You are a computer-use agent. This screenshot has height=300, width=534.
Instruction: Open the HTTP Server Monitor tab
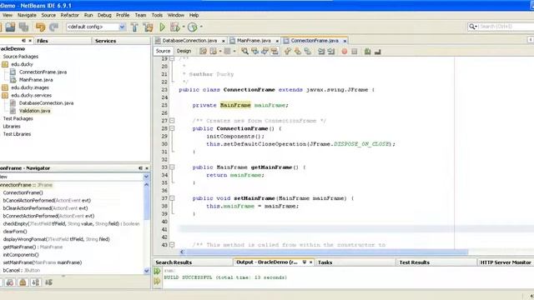506,262
